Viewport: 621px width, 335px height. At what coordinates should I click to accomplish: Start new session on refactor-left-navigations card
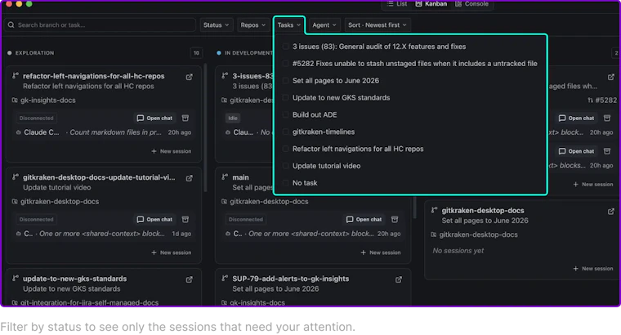click(x=172, y=151)
